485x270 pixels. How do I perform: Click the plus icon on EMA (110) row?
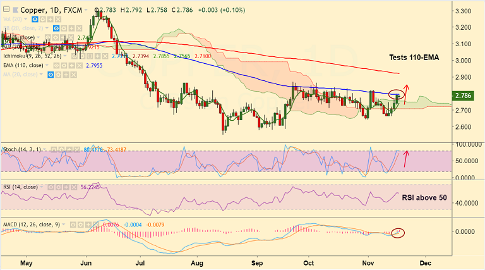tap(72, 65)
